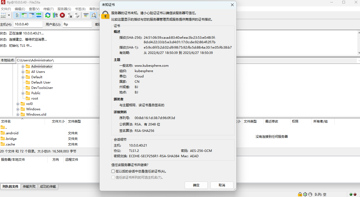Open the Site Manager icon
Screen dimensions: 360x197
(3, 15)
